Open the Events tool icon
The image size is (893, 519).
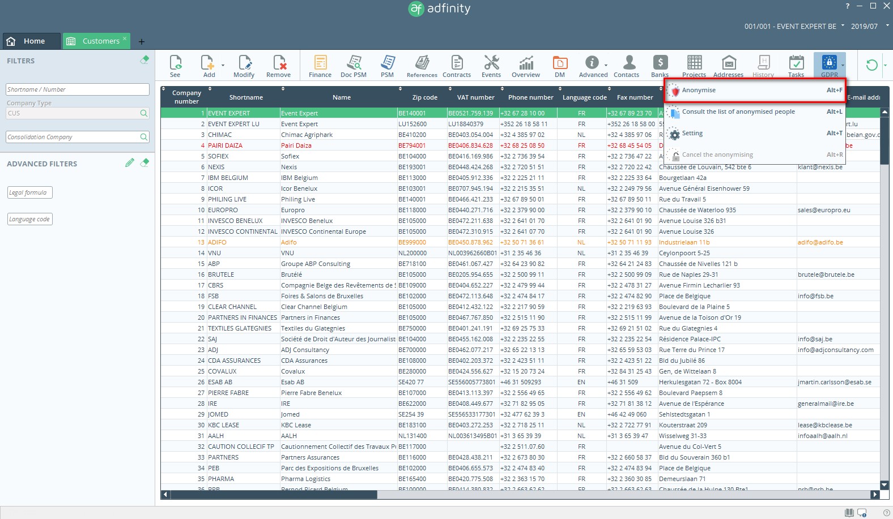[491, 66]
